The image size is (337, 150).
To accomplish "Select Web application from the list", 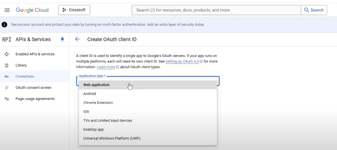I will (147, 85).
